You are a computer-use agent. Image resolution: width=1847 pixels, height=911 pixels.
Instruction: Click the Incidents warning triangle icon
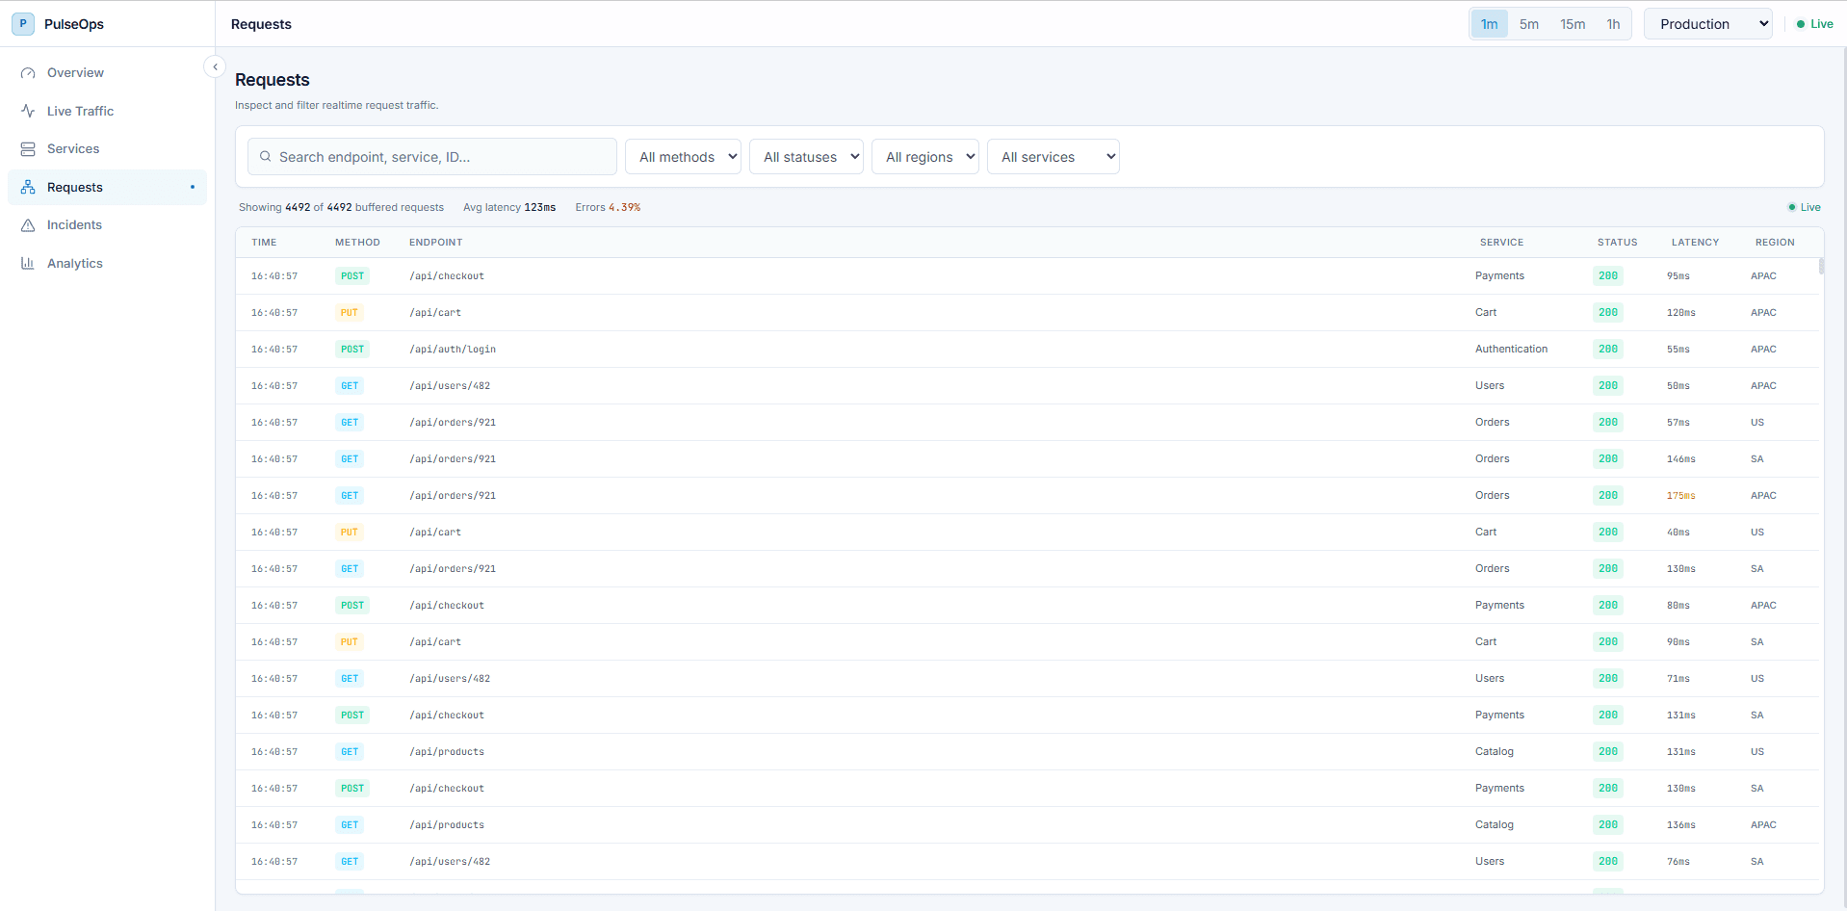(x=28, y=225)
